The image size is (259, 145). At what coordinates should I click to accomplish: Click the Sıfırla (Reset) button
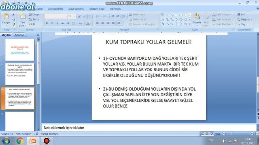tap(34, 19)
